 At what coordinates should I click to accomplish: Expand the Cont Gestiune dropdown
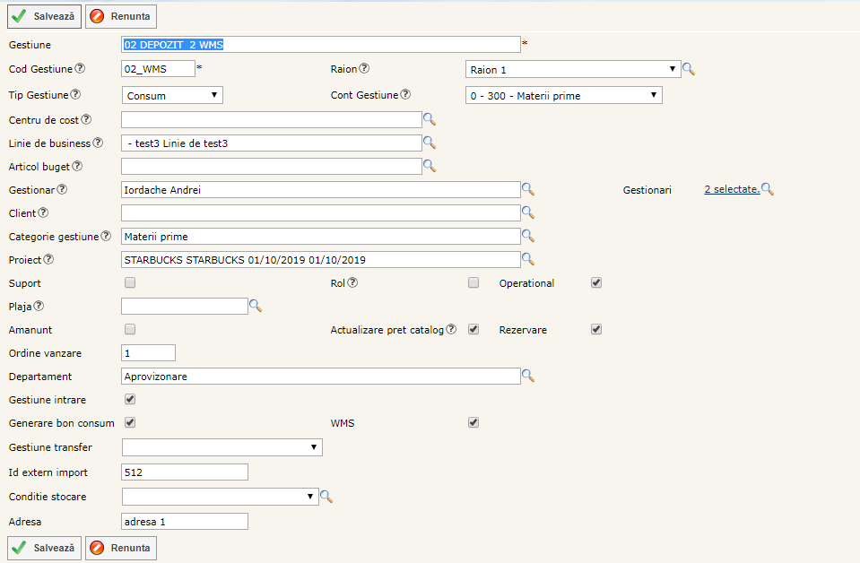coord(563,95)
